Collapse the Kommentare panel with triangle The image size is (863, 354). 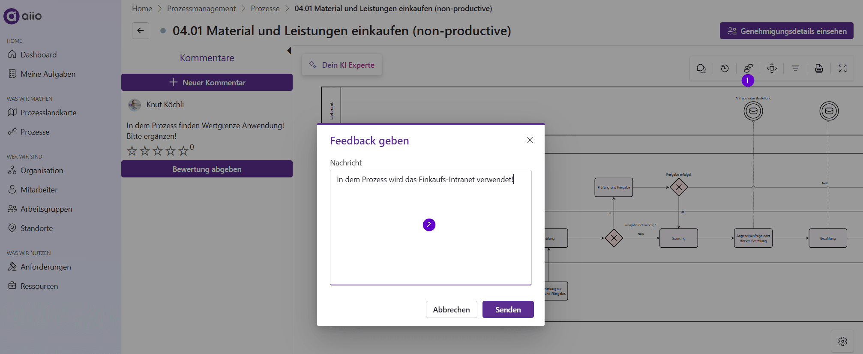tap(289, 51)
